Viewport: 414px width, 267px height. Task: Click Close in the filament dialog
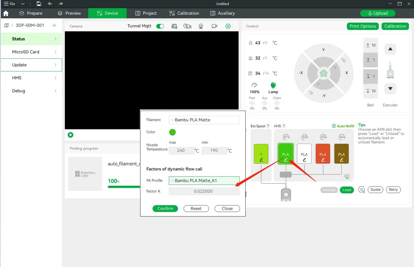click(227, 209)
